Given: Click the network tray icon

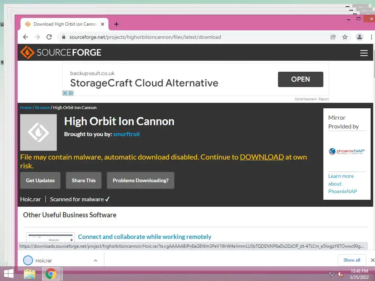Looking at the screenshot, I should pos(332,274).
